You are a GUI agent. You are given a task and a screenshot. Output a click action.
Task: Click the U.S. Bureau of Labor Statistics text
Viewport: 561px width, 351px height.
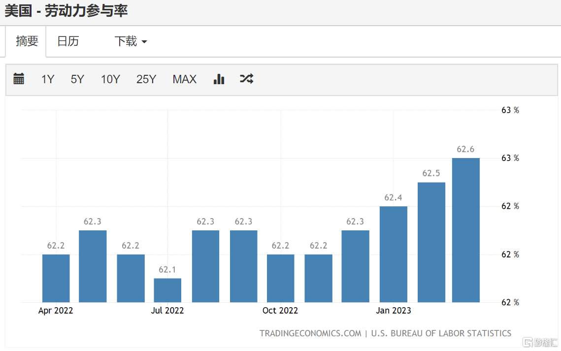click(x=441, y=333)
